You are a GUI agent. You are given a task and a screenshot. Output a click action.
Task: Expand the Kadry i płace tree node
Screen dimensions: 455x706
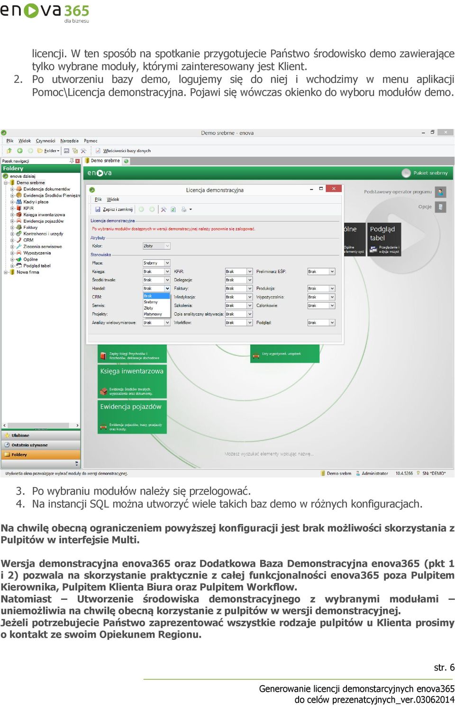coord(12,202)
